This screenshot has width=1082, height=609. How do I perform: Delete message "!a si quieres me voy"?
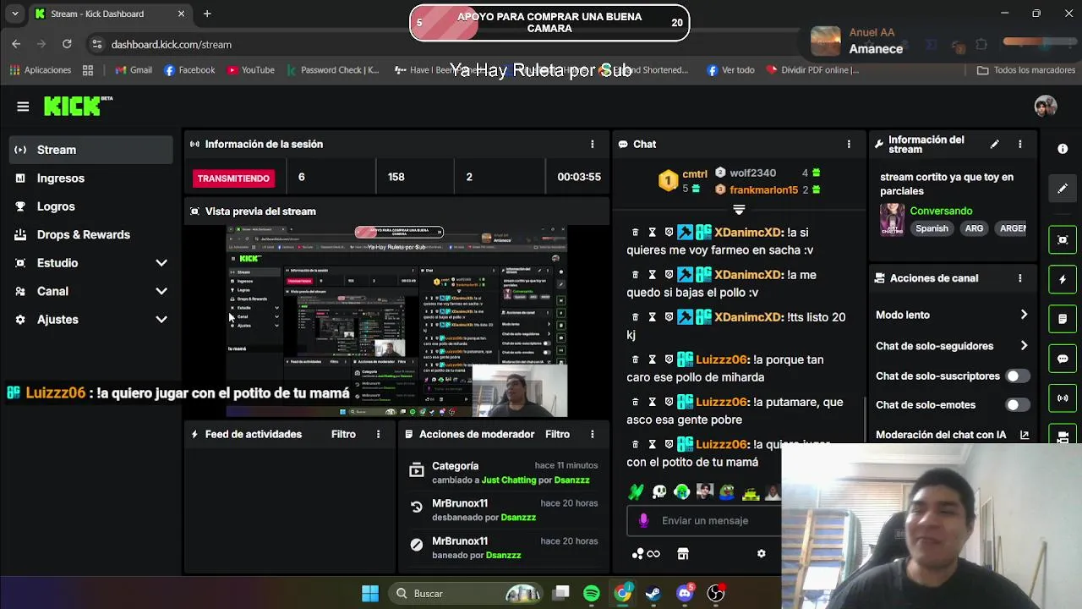pos(635,232)
